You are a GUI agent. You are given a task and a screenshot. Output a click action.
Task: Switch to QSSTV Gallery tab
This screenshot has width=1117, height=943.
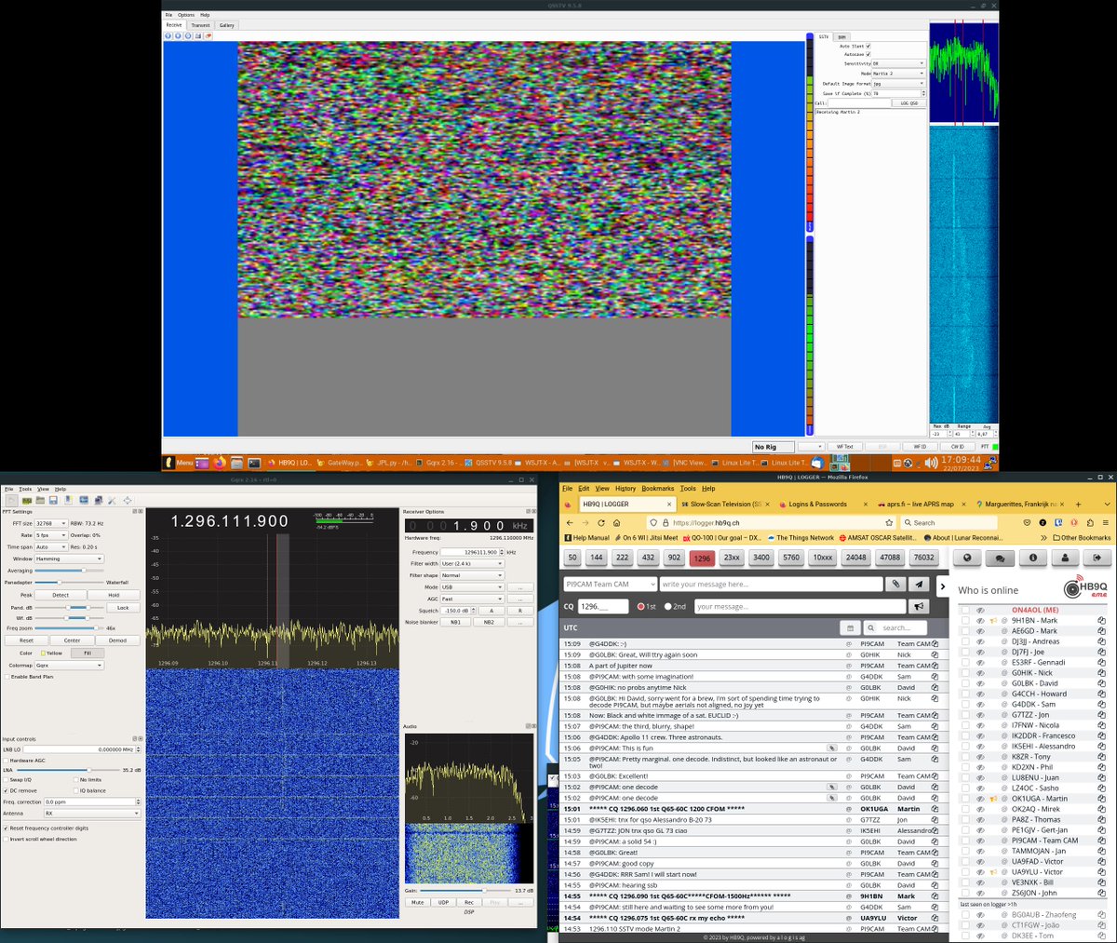click(x=227, y=25)
